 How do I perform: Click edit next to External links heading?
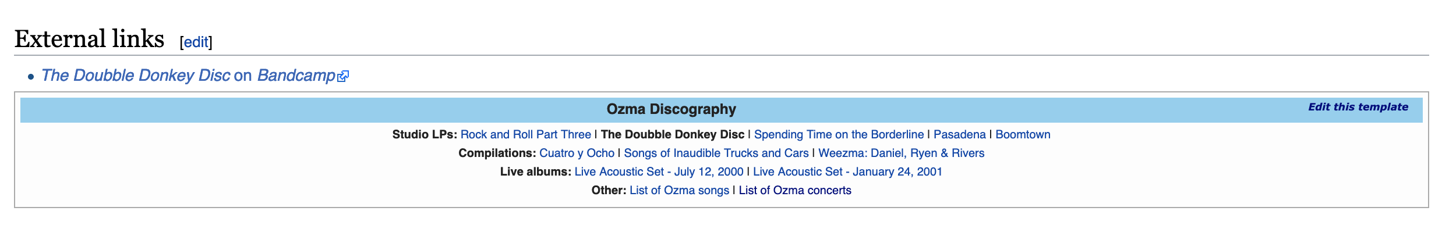(196, 42)
